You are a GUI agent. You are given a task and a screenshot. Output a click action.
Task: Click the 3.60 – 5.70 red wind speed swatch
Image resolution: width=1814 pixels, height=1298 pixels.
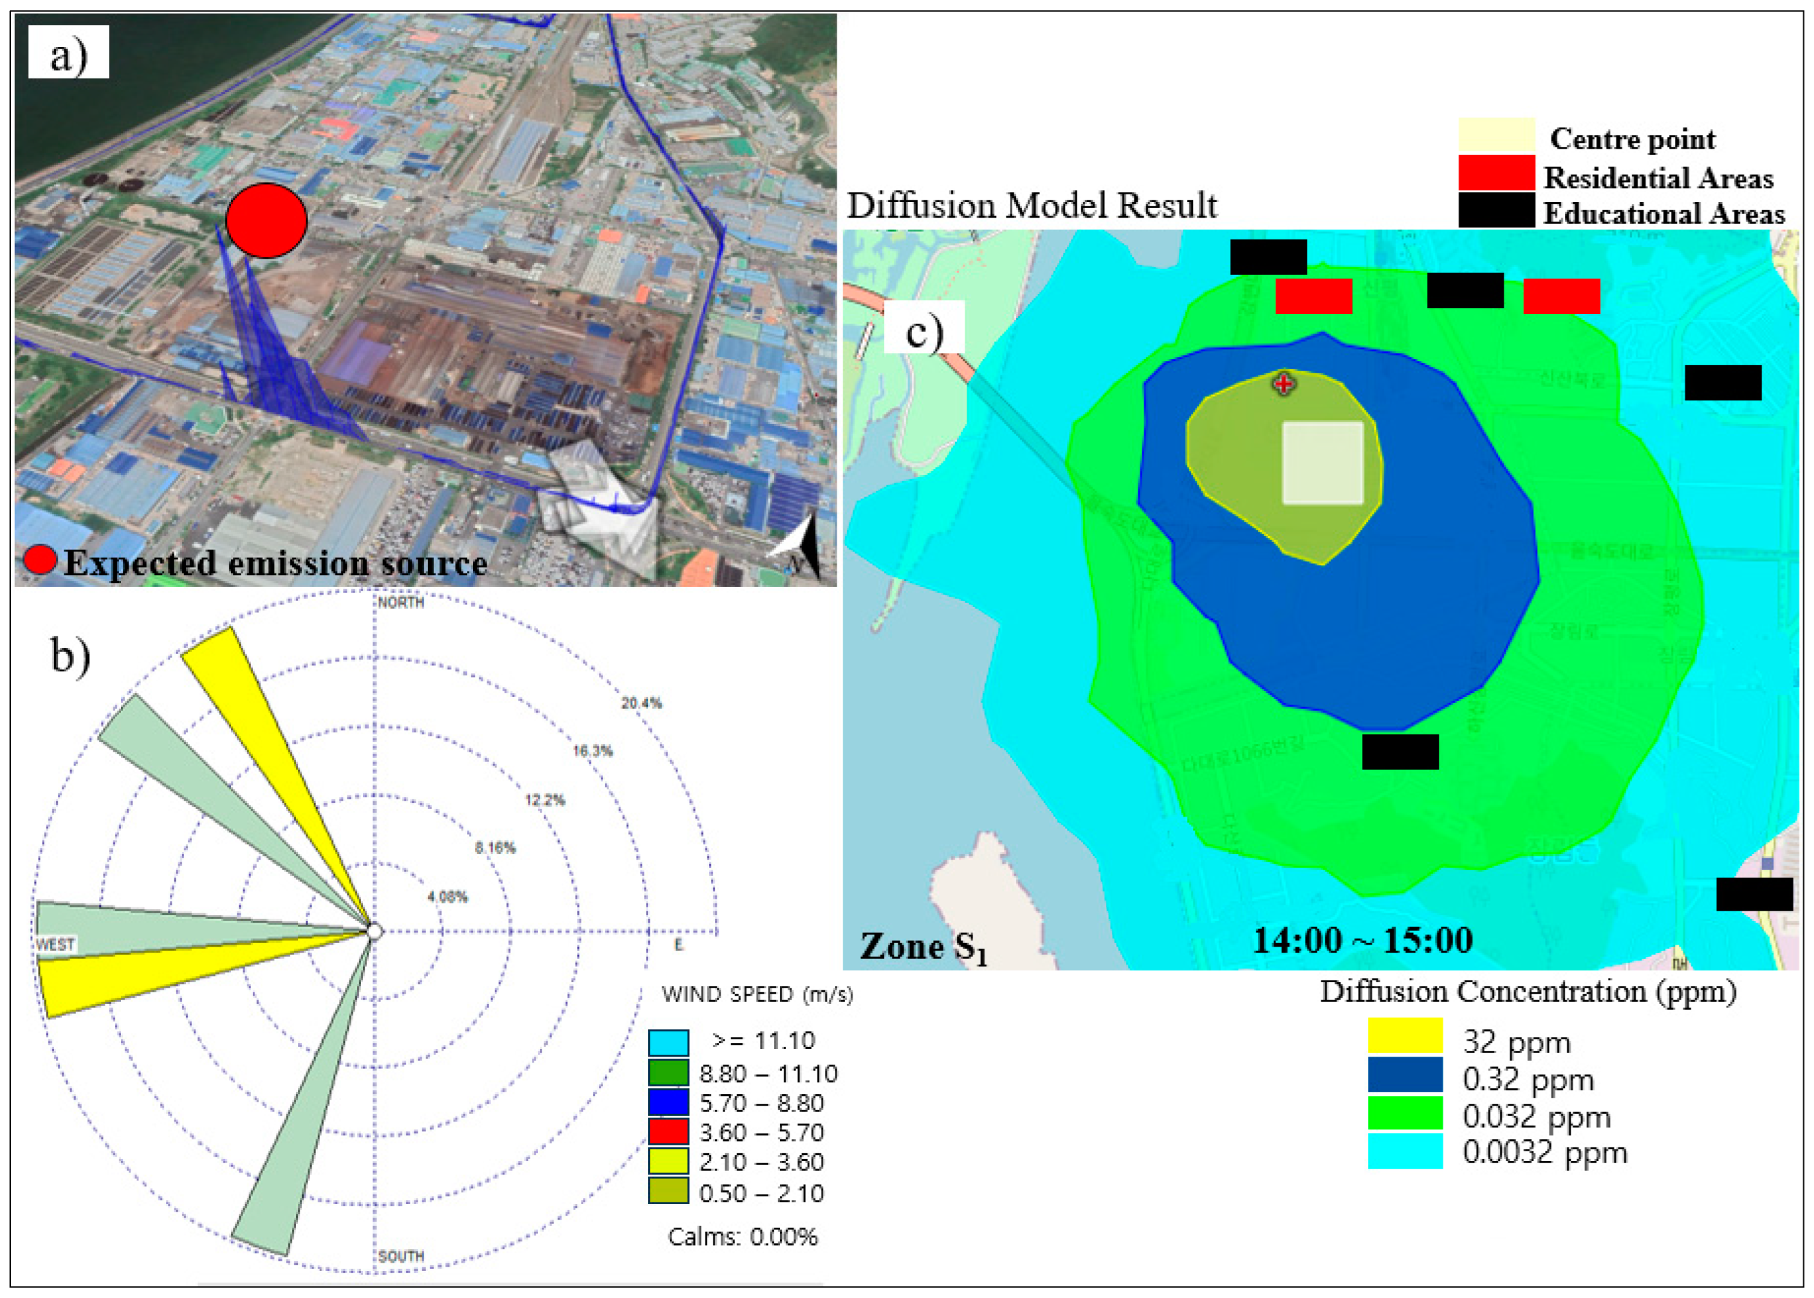pos(668,1132)
